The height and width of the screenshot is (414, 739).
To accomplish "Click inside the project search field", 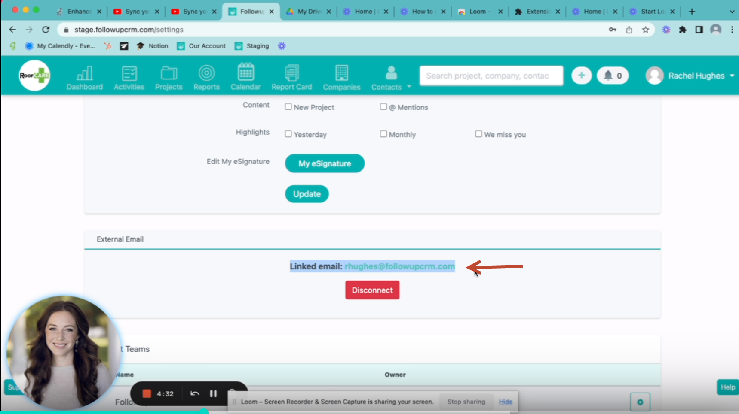I will coord(491,75).
